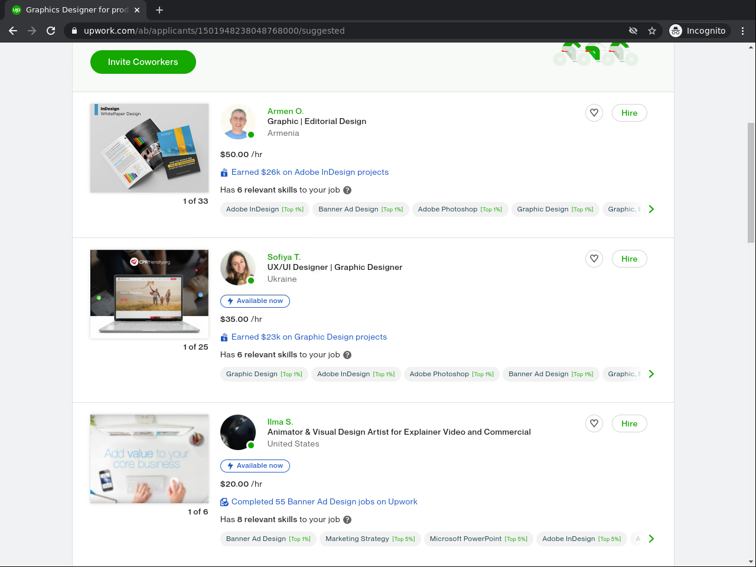The width and height of the screenshot is (756, 567).
Task: Bookmark this page with the star icon
Action: (652, 31)
